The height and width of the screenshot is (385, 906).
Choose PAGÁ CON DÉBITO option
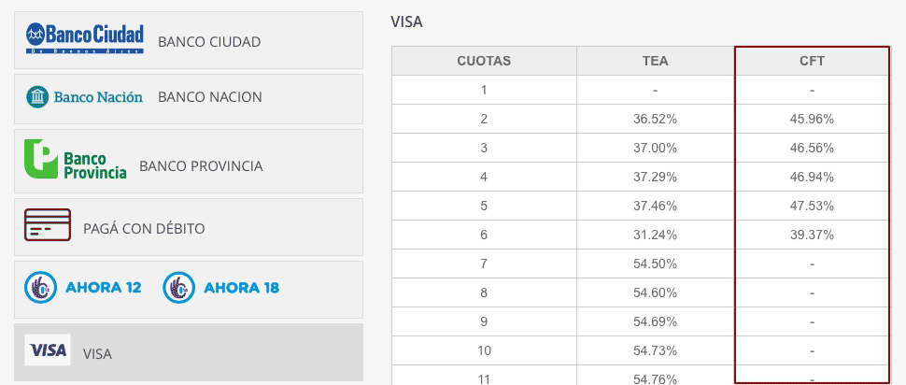[x=189, y=227]
